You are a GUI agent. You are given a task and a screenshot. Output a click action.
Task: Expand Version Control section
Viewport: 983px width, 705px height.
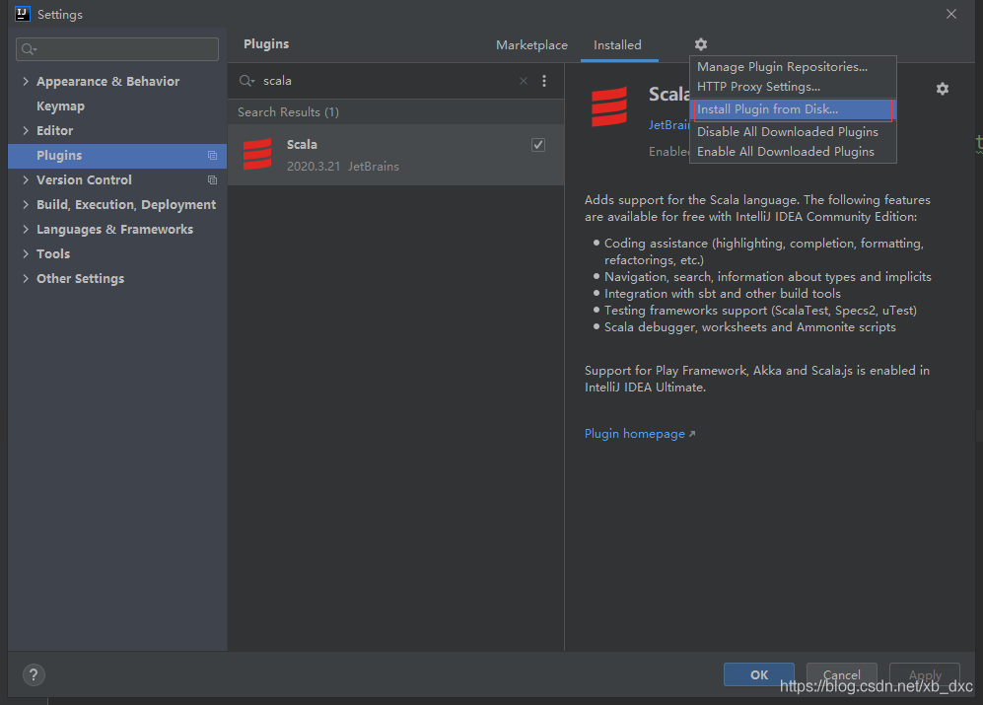click(x=25, y=180)
